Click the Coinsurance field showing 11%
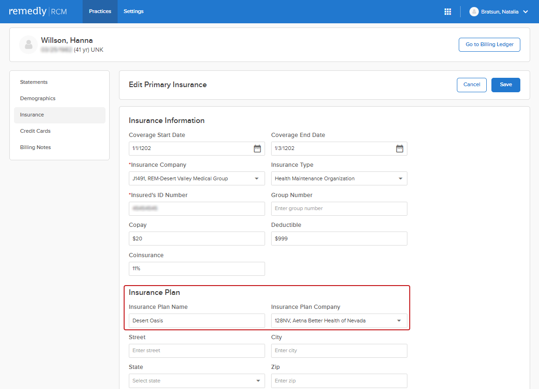539x389 pixels. pos(196,269)
